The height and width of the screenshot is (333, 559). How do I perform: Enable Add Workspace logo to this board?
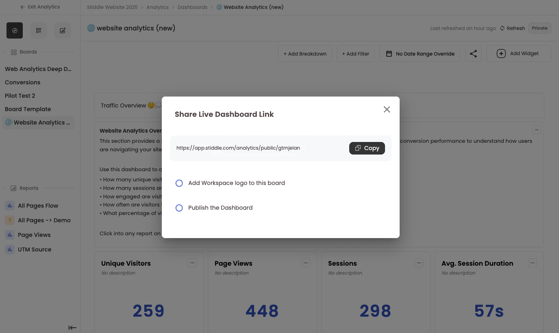tap(179, 183)
